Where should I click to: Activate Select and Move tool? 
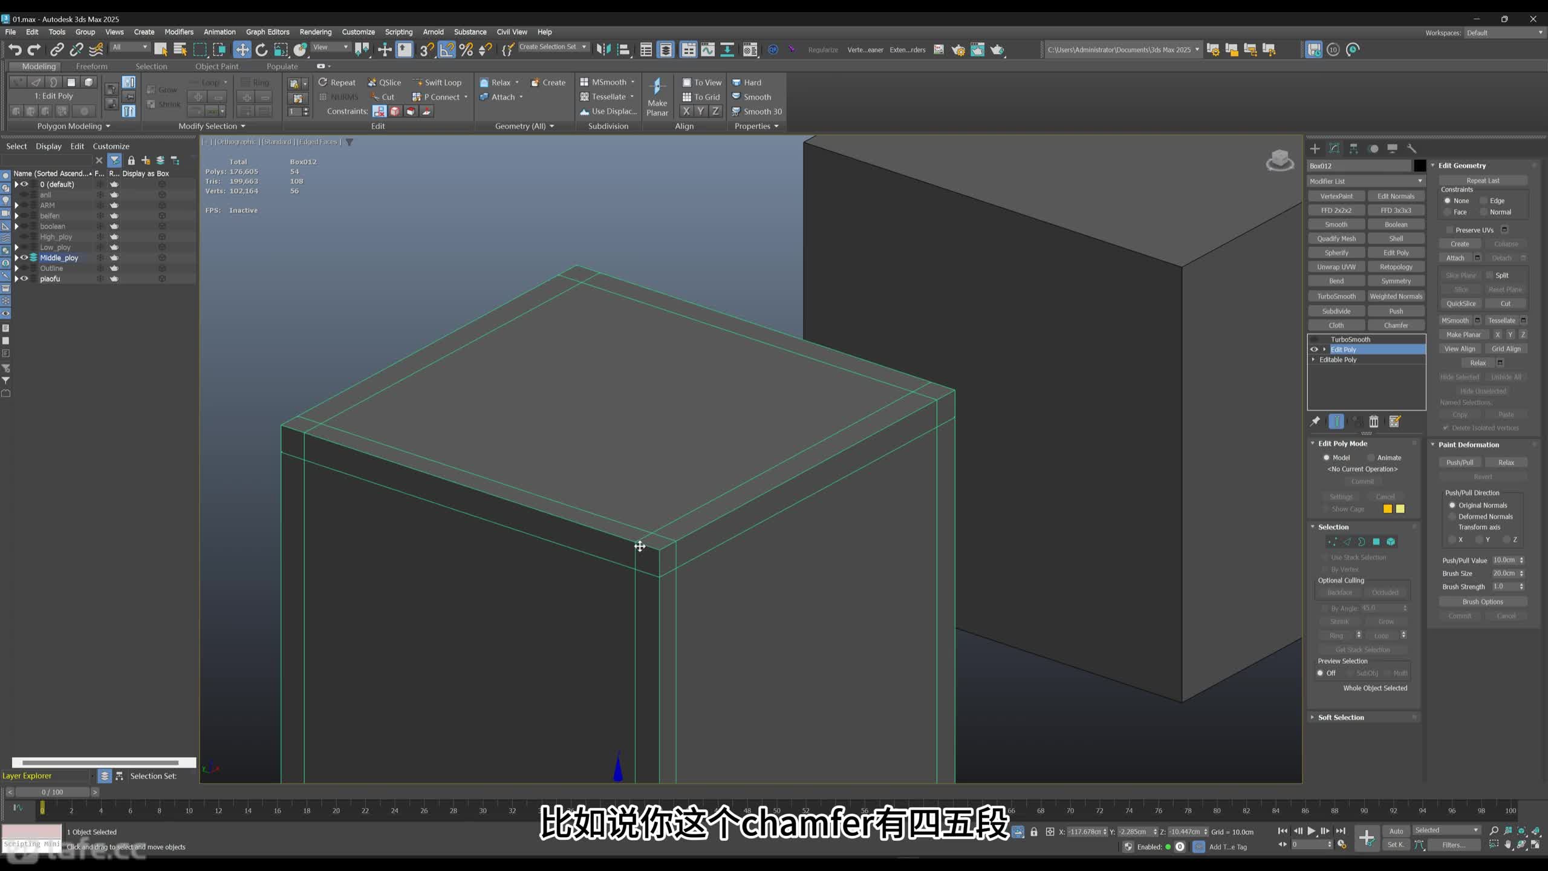[242, 50]
